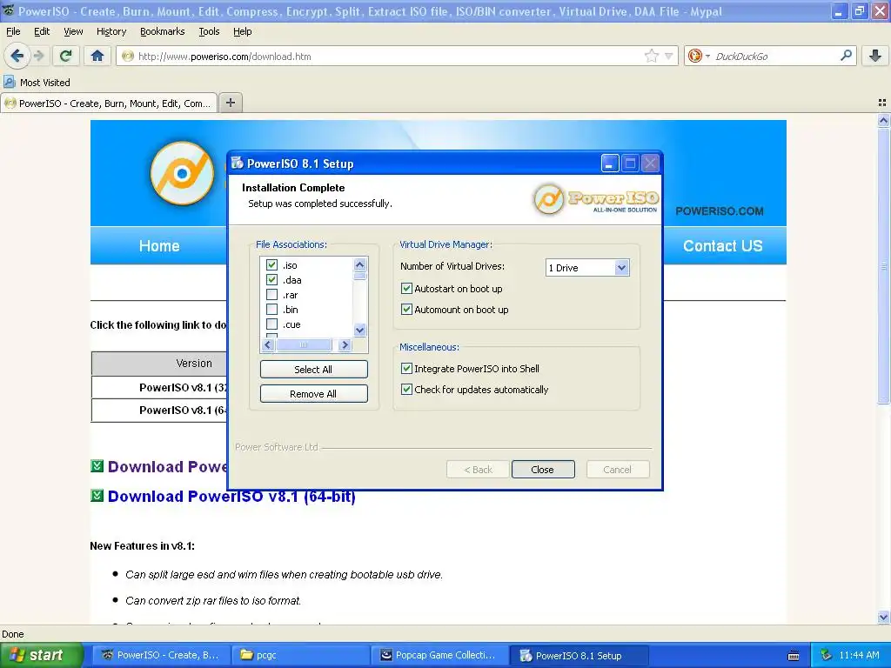
Task: Open the Windows start button
Action: click(x=40, y=655)
